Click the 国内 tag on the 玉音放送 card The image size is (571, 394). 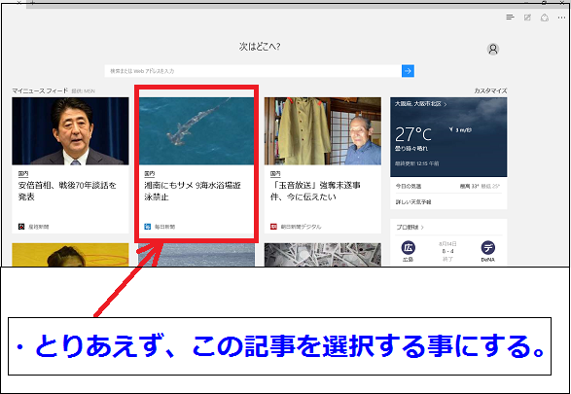click(x=275, y=174)
